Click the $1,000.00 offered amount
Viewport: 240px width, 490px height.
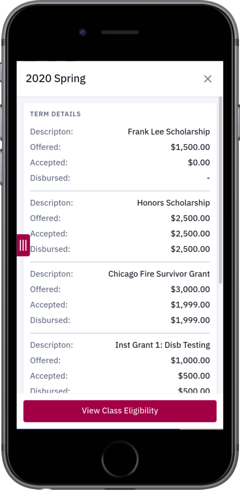[x=191, y=361]
